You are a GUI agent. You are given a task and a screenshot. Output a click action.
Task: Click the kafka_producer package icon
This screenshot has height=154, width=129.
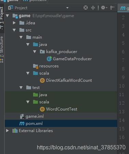[x=42, y=52]
